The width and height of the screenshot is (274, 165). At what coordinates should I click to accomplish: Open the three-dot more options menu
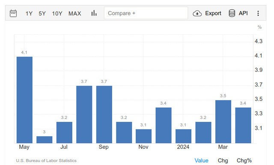258,13
